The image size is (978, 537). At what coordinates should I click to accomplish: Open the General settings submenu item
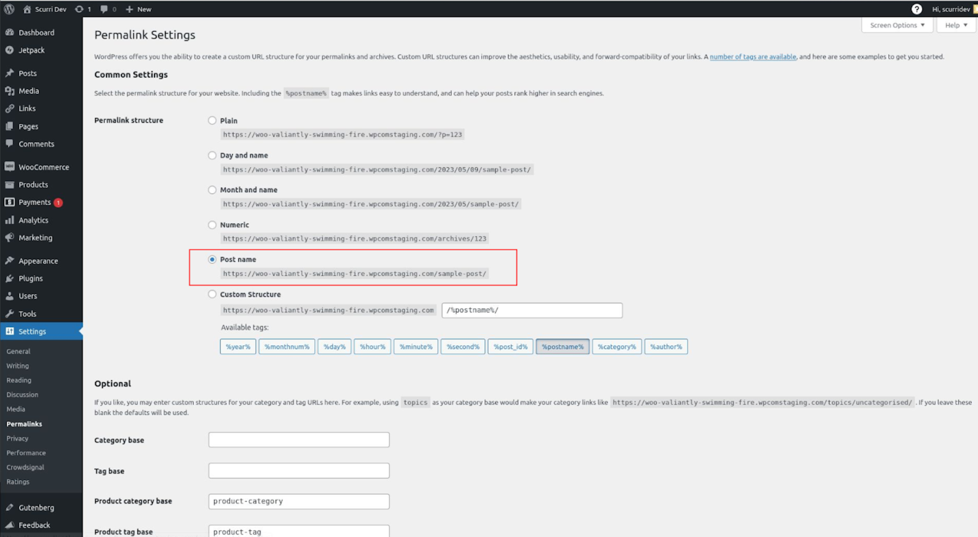click(x=18, y=351)
